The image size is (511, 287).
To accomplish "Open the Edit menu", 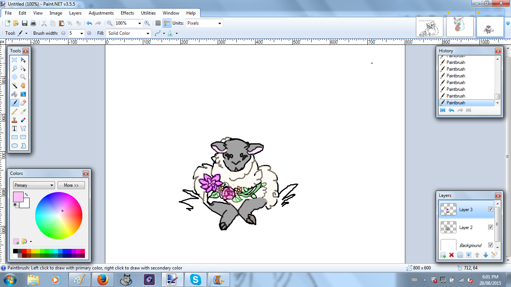I will pos(22,13).
